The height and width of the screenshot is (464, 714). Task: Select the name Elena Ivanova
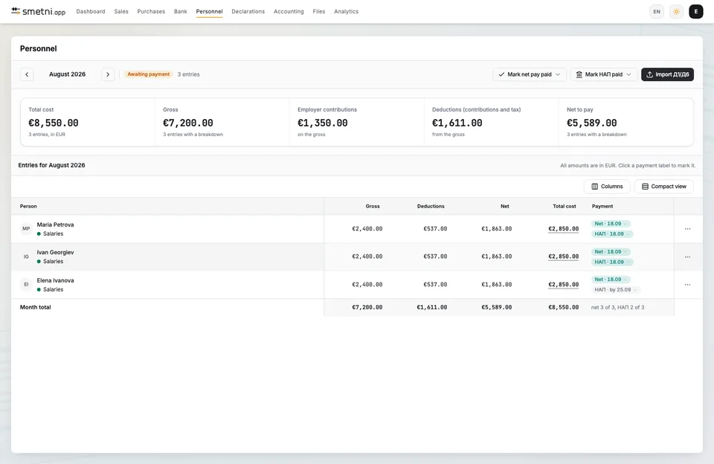55,280
